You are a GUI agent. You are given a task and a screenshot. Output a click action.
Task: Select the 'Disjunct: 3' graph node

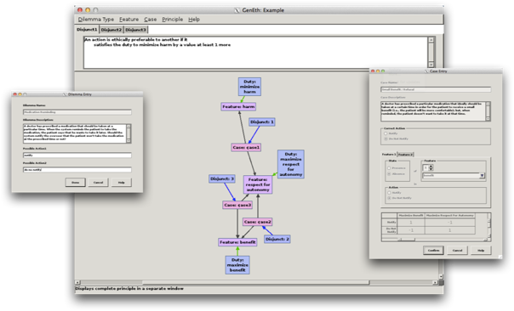click(222, 178)
